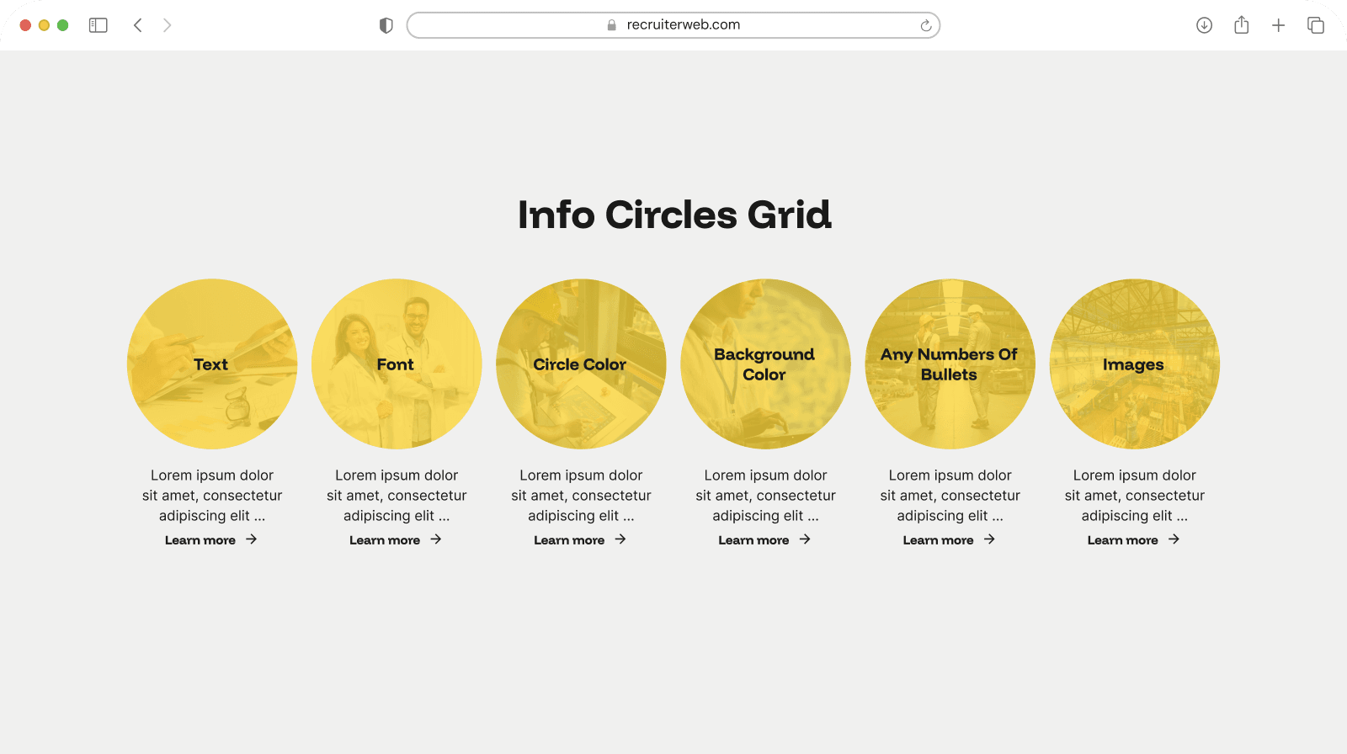Show the tab overview

1315,25
